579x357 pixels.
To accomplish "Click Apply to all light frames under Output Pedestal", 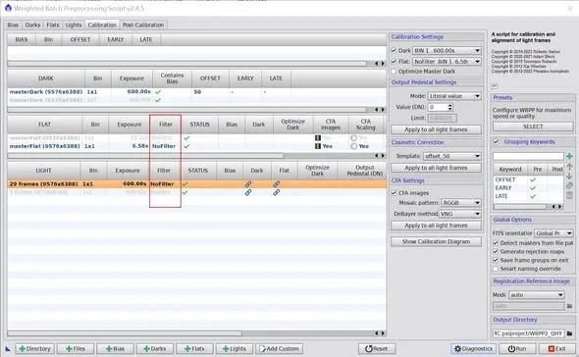I will pos(436,129).
